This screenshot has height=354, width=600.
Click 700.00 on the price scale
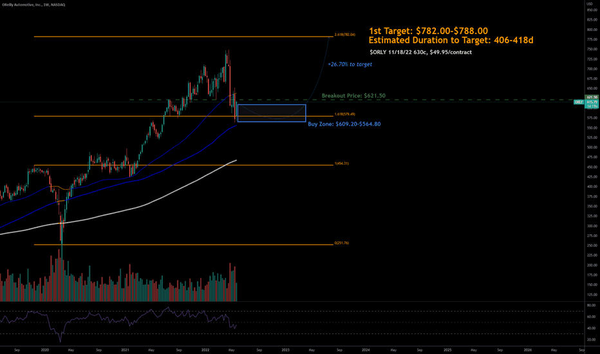592,69
